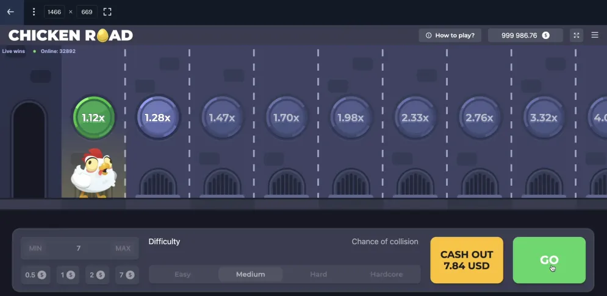
Task: Click the sewer grate under 1.98x
Action: [x=351, y=183]
